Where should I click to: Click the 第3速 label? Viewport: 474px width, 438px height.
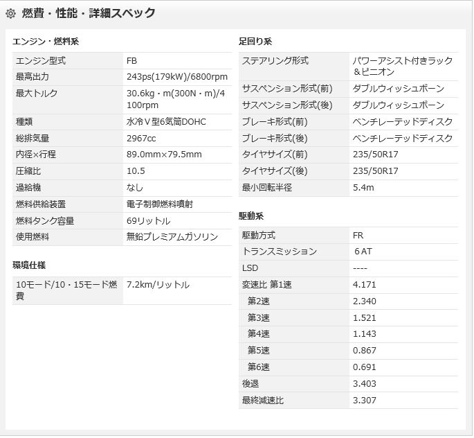[259, 318]
